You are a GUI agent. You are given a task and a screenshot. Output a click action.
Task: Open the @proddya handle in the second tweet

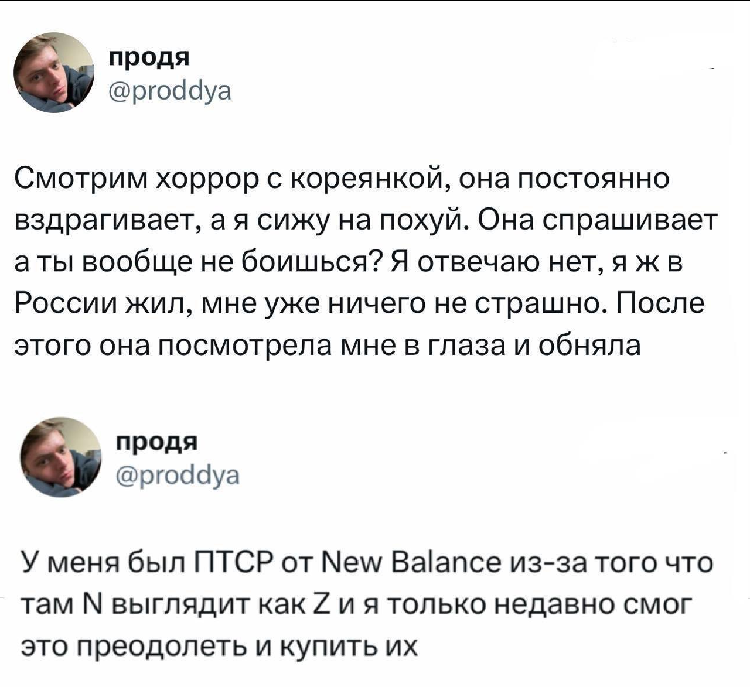point(178,475)
